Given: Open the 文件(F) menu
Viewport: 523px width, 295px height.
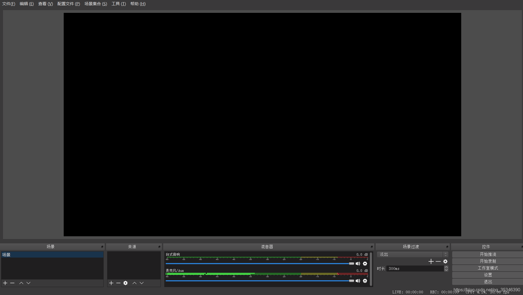Looking at the screenshot, I should [9, 4].
